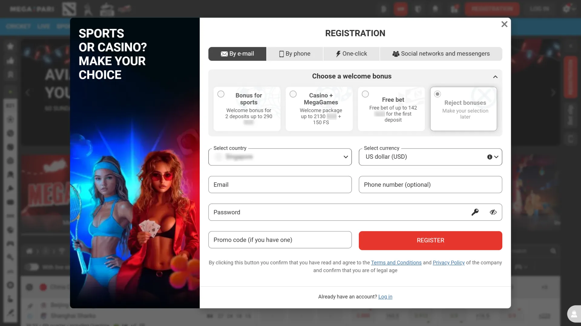581x326 pixels.
Task: Click the info icon beside US dollar currency
Action: 489,157
